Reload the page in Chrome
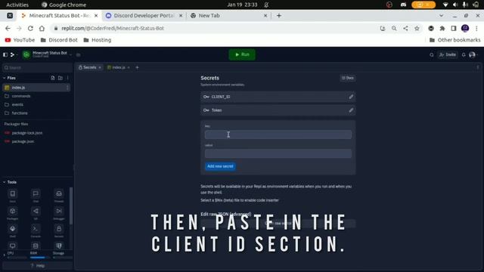Viewport: 484px width, 272px height. 30,29
